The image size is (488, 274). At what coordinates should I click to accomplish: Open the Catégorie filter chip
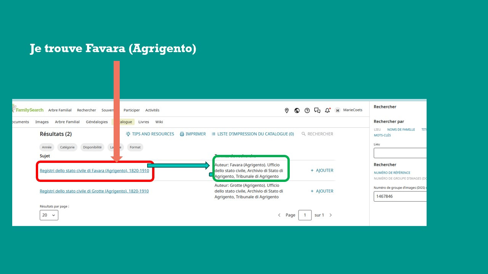67,147
